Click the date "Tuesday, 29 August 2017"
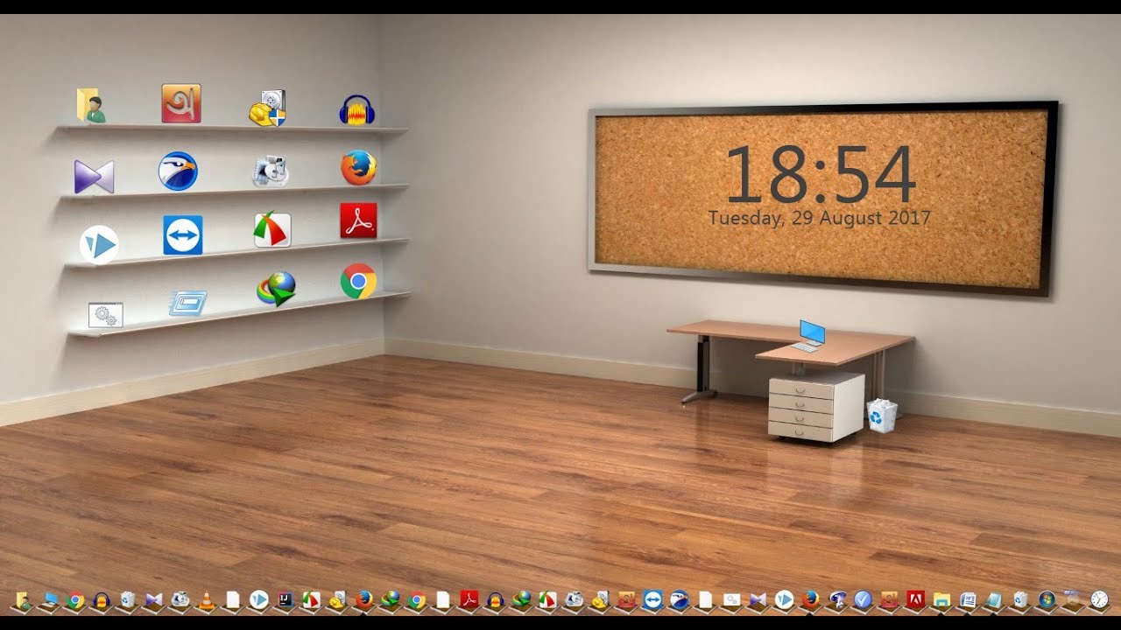The image size is (1121, 630). point(820,218)
